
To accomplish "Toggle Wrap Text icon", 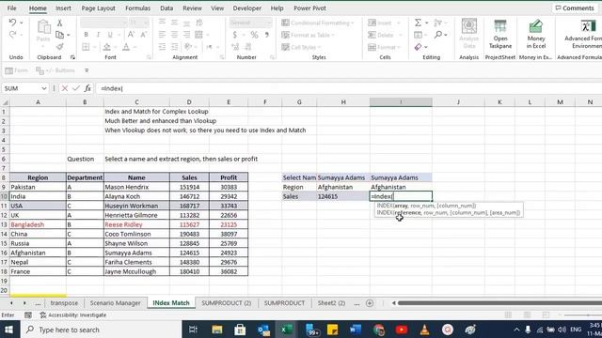I will click(198, 23).
